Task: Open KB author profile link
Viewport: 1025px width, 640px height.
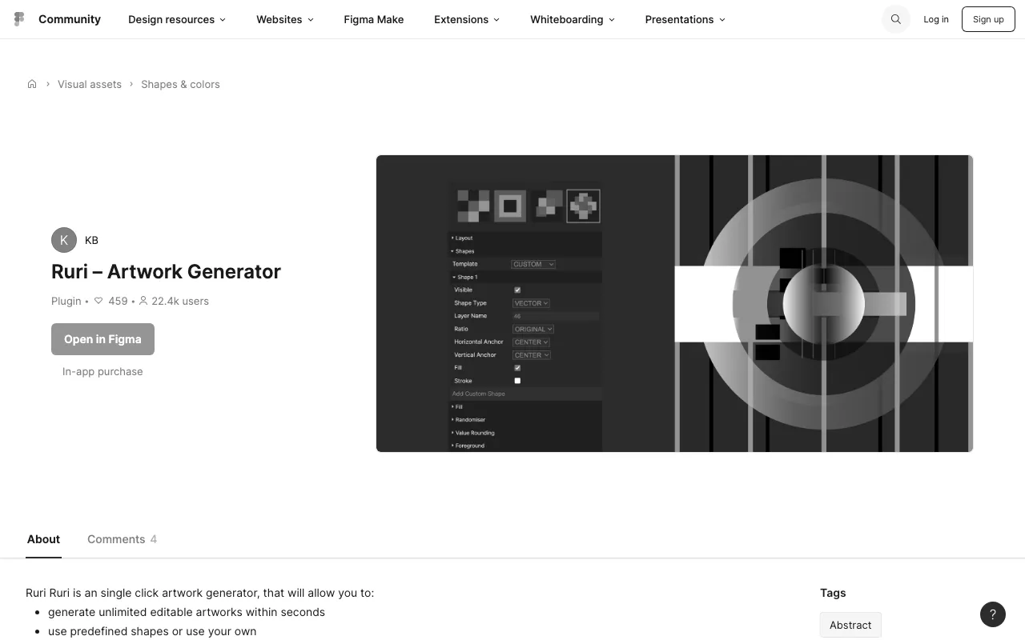Action: [91, 240]
